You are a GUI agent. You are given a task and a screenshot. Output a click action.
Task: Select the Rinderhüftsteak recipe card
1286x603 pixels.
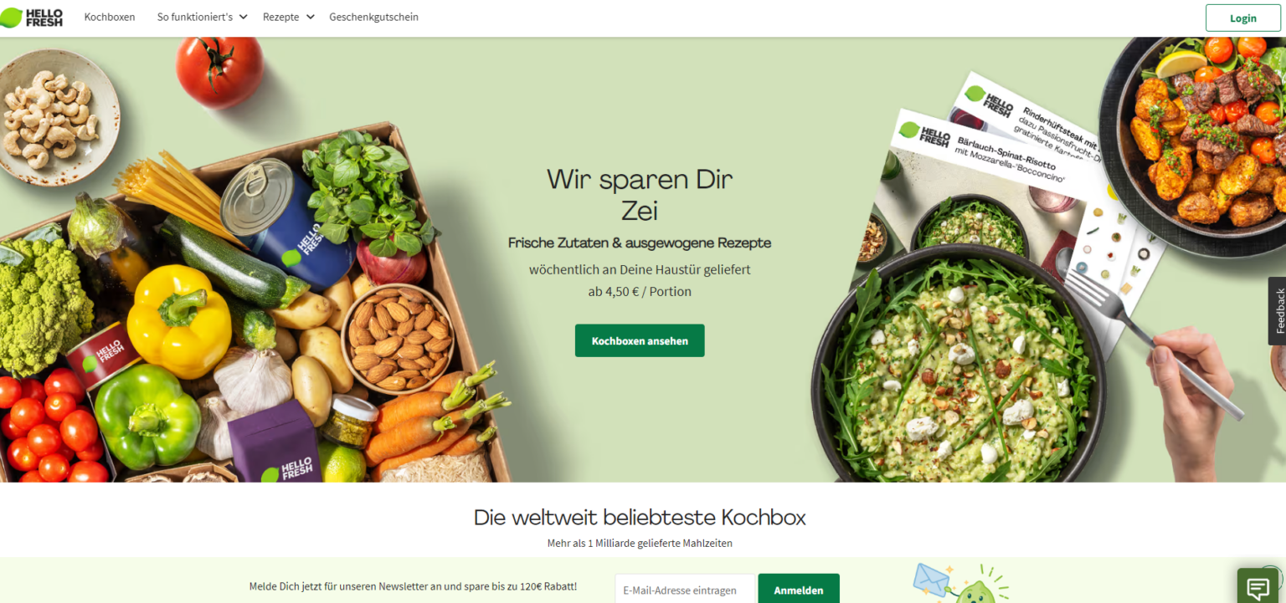click(1030, 117)
